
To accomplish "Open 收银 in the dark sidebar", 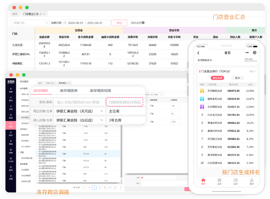I will [x=11, y=90].
